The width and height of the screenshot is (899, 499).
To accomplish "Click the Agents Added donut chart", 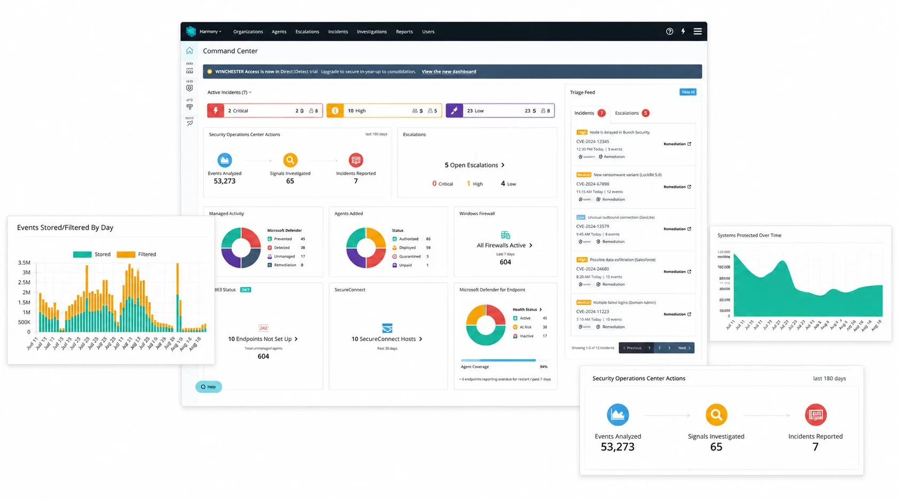I will [366, 248].
